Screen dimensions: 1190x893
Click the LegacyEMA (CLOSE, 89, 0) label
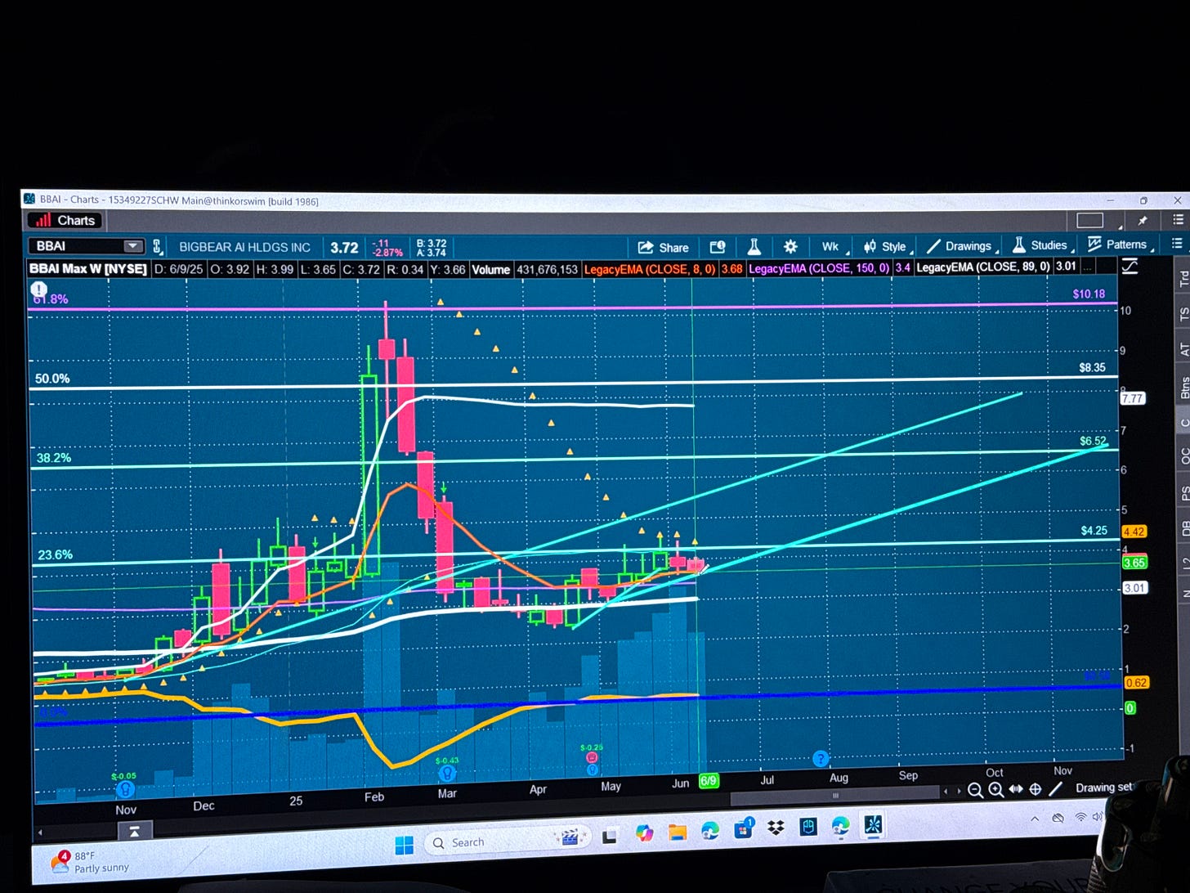tap(982, 267)
